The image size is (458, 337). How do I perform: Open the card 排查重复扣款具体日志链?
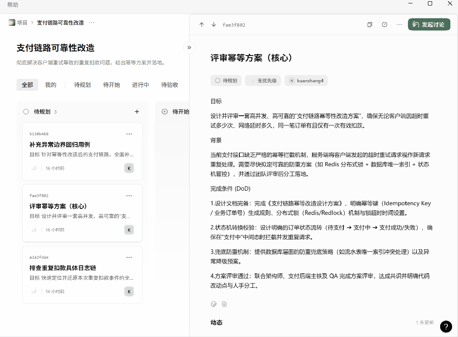click(x=82, y=275)
